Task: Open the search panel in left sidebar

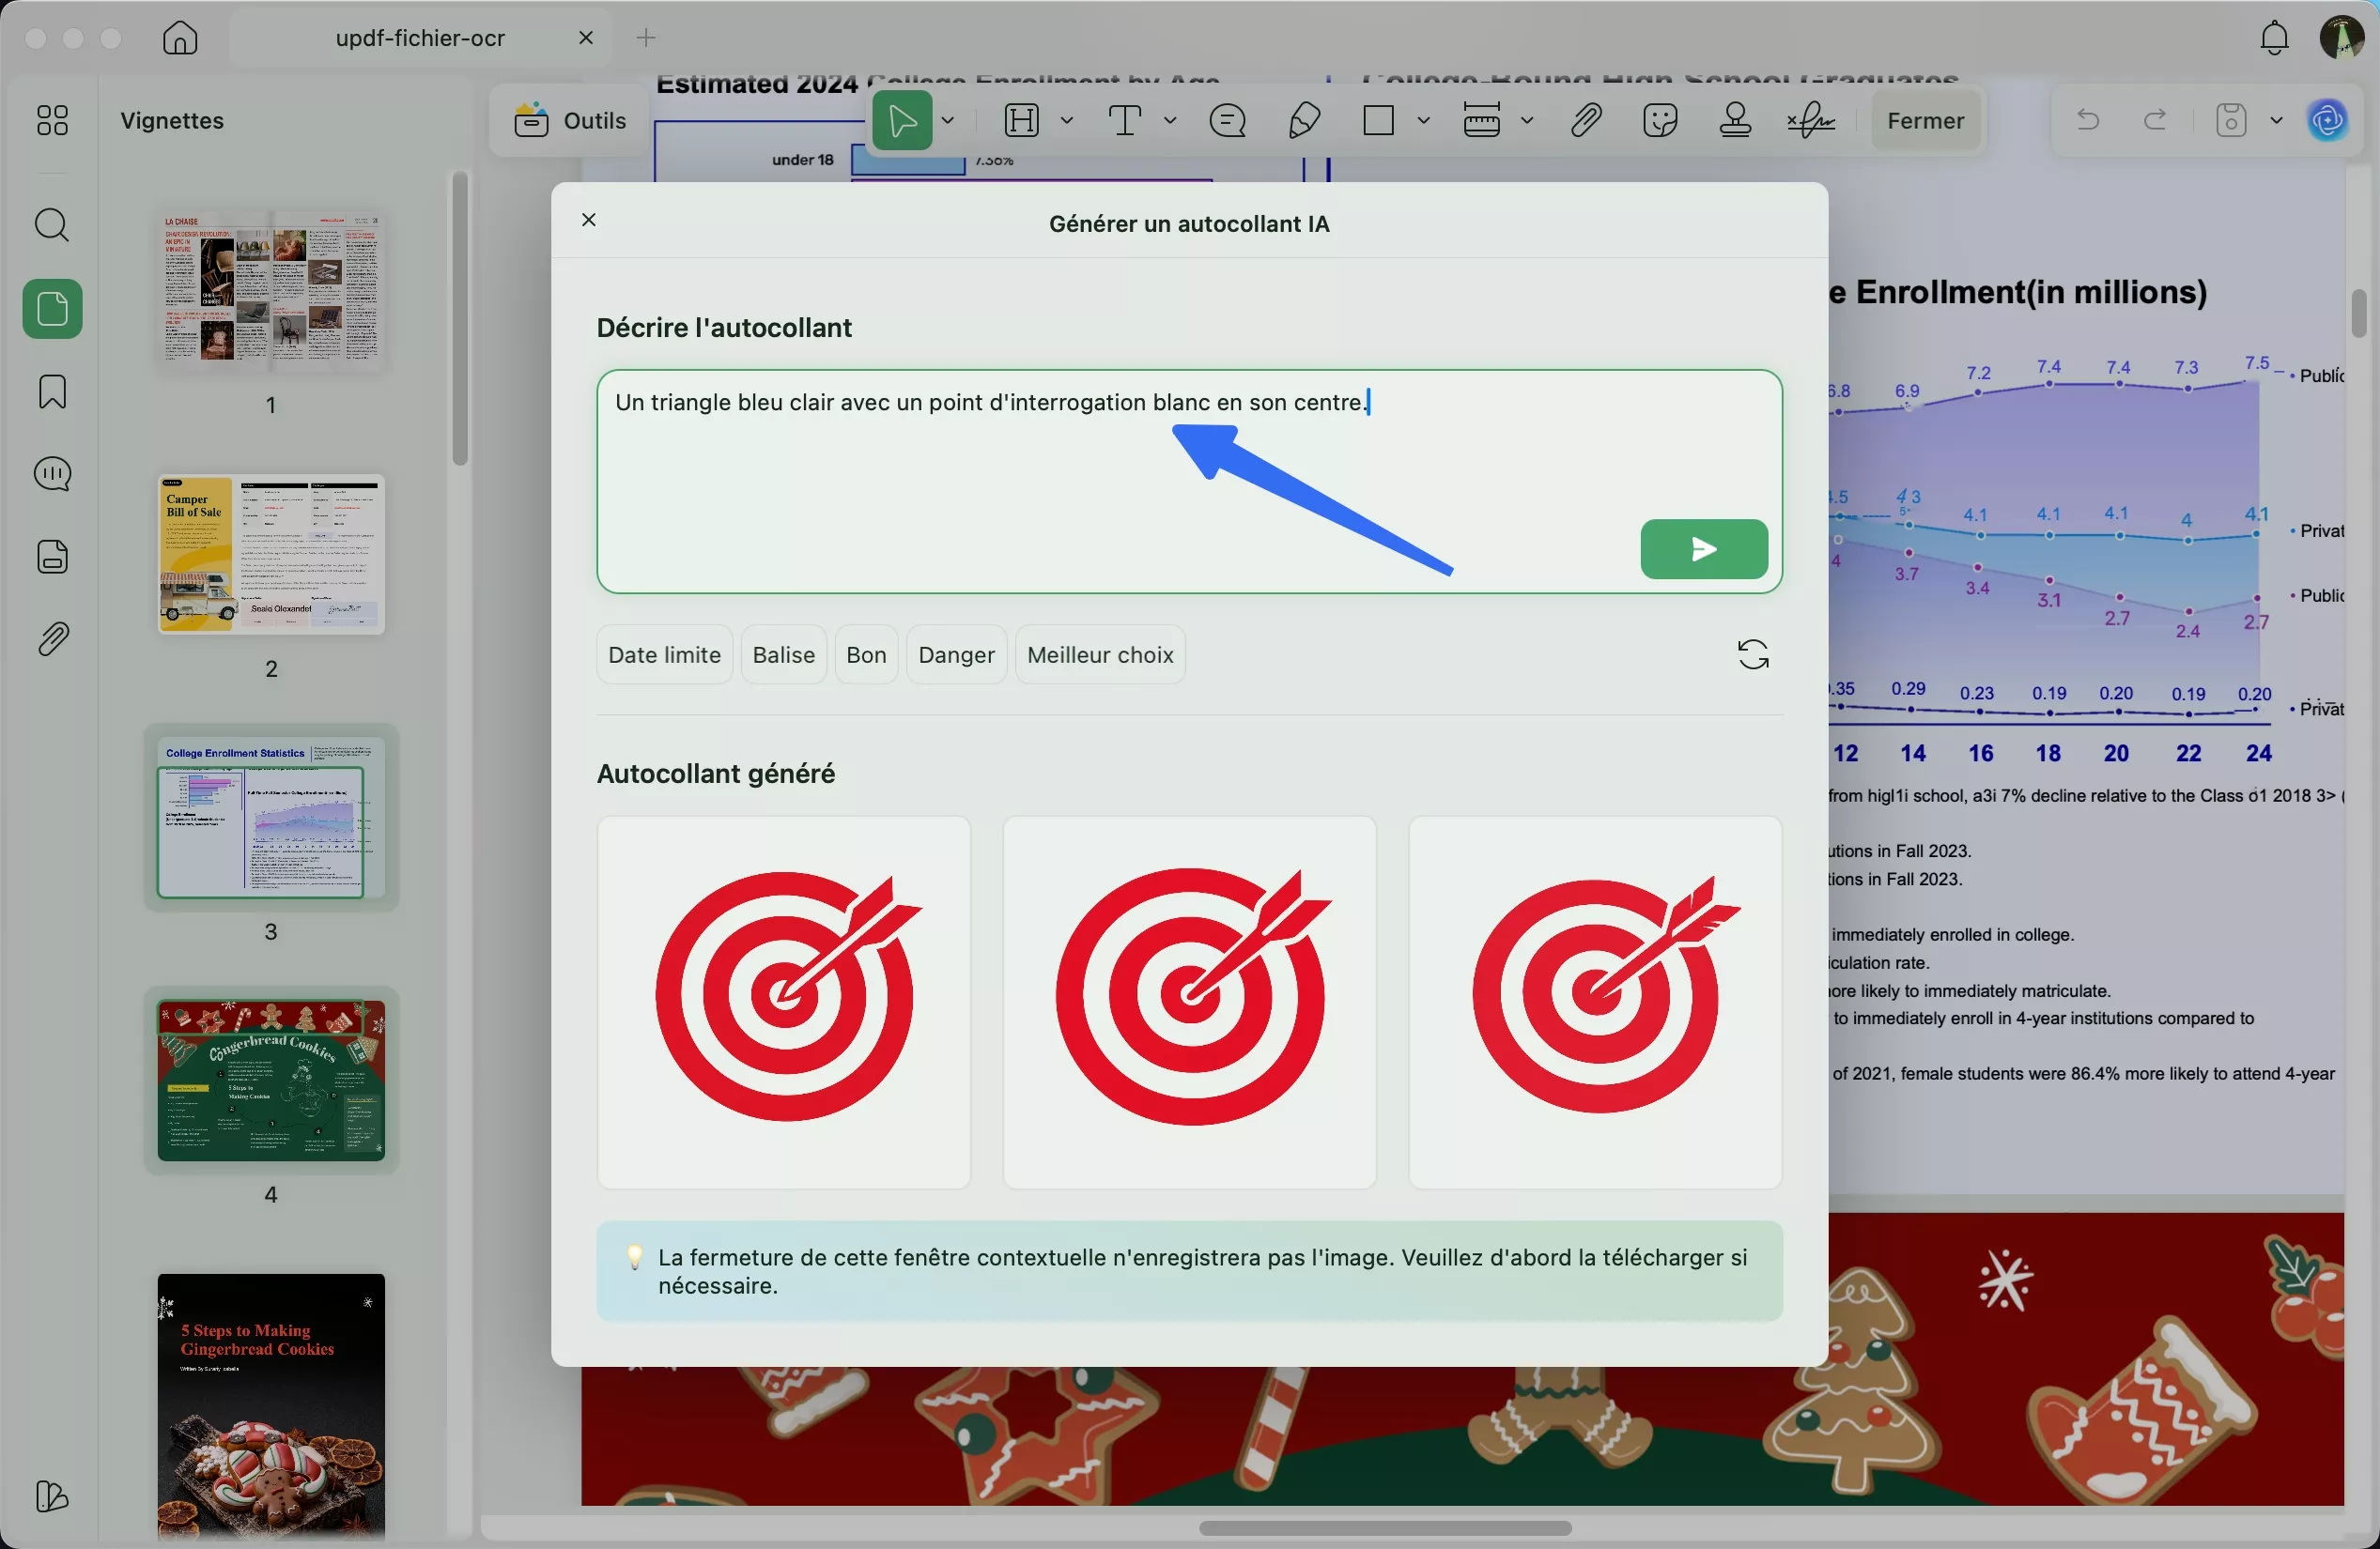Action: (x=52, y=225)
